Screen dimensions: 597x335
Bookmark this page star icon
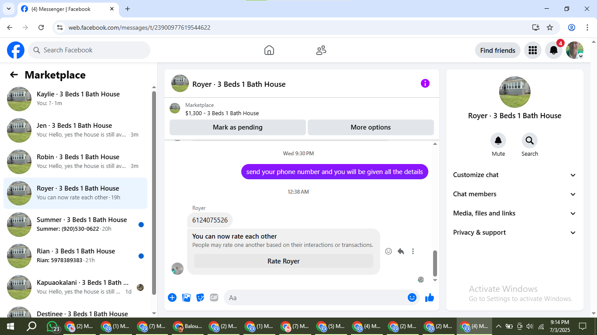click(x=550, y=27)
